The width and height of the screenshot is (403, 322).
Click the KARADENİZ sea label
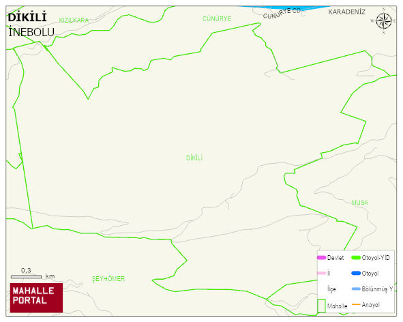346,12
